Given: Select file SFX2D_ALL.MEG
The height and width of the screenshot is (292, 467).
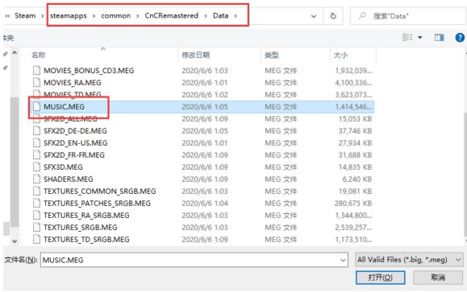Looking at the screenshot, I should tap(70, 119).
